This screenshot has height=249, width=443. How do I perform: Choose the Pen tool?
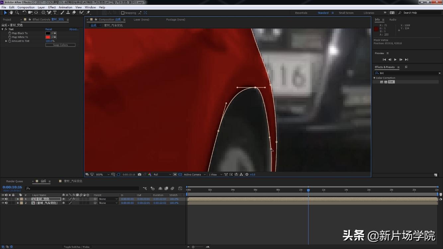pos(49,13)
